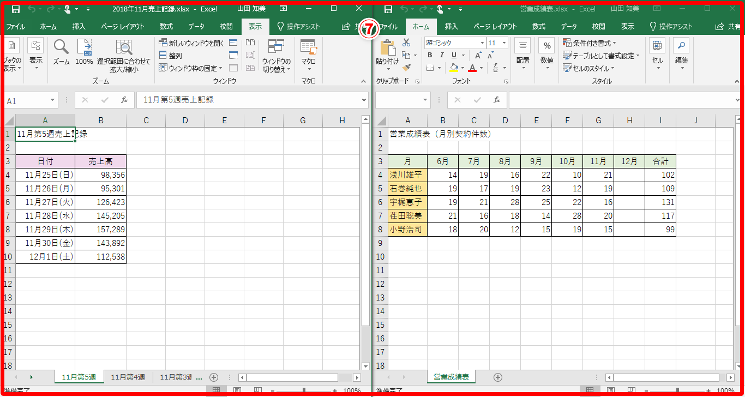Click the Format Painter brush icon
This screenshot has width=745, height=397.
point(406,68)
